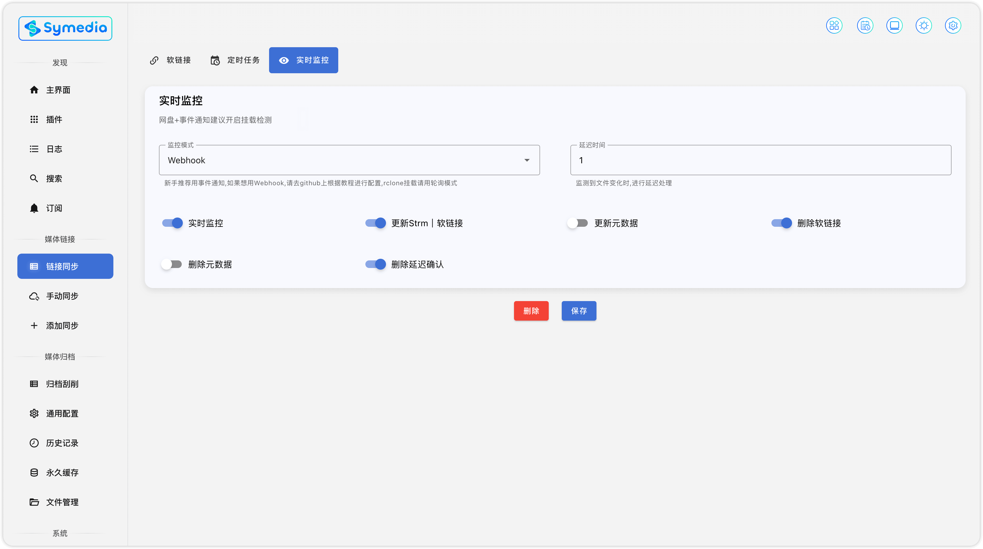Click the plus icon beside 添加同步
The height and width of the screenshot is (549, 983).
[x=34, y=325]
